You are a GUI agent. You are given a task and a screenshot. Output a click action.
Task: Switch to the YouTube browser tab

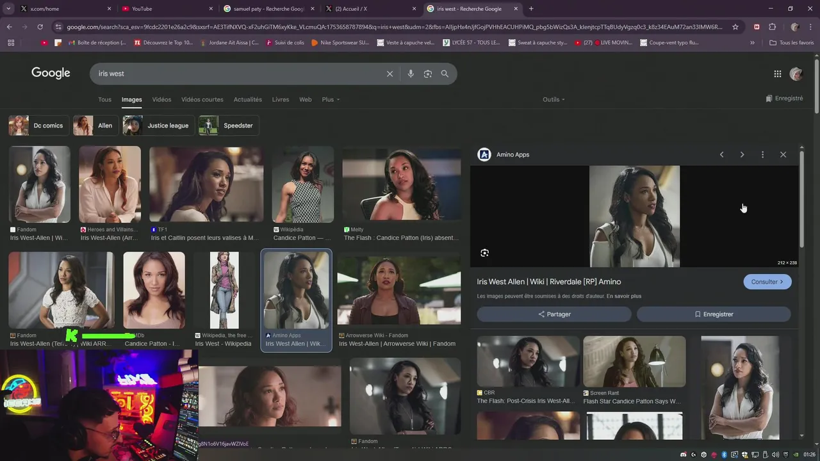(x=168, y=9)
